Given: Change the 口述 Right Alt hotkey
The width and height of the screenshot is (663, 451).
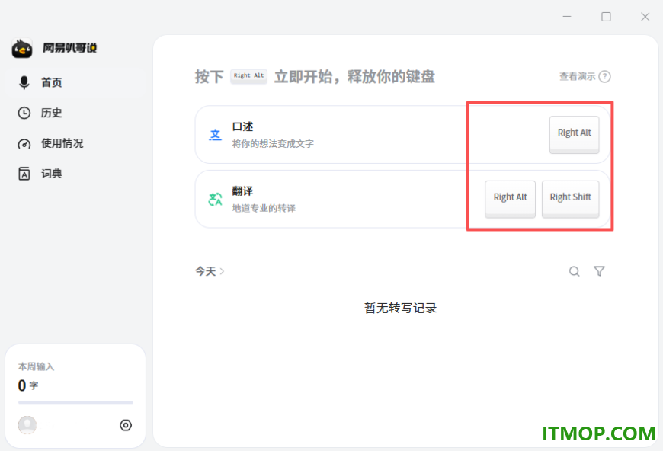Looking at the screenshot, I should click(574, 134).
